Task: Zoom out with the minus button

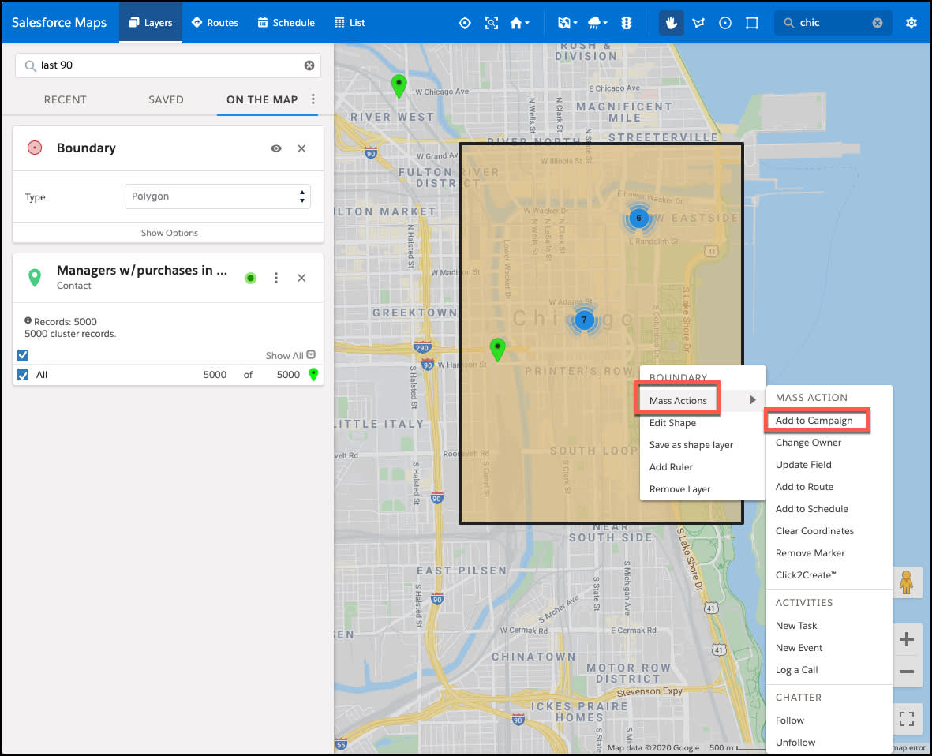Action: pyautogui.click(x=907, y=671)
